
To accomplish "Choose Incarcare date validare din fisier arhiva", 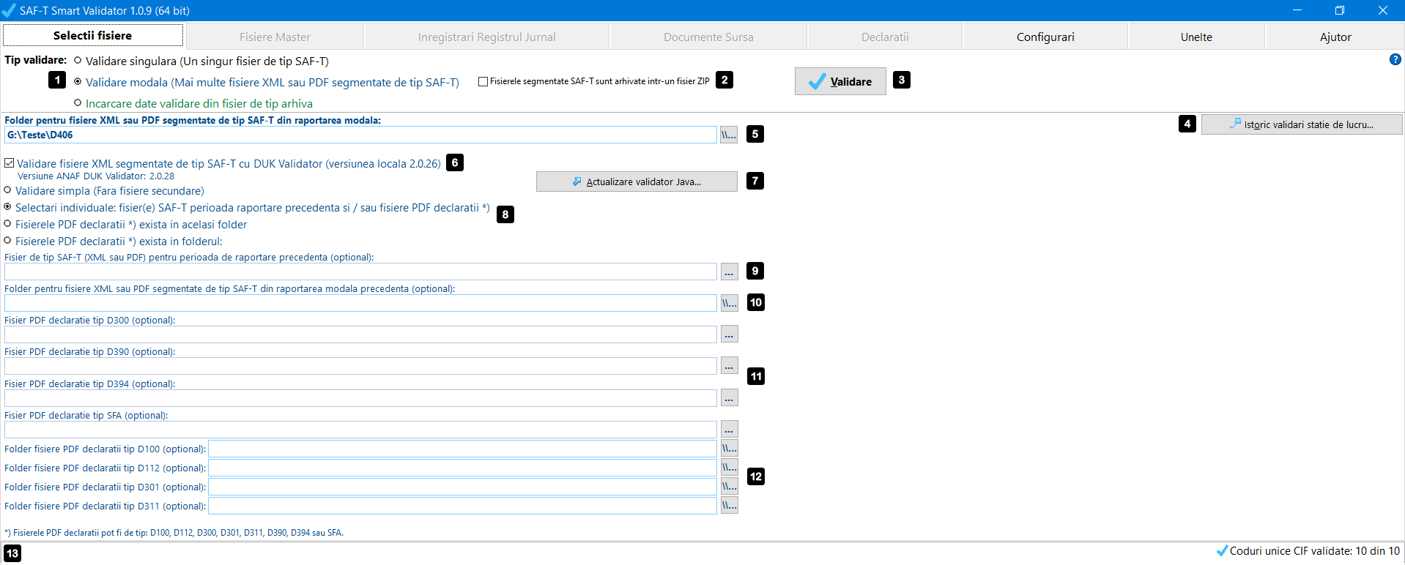I will [x=78, y=103].
